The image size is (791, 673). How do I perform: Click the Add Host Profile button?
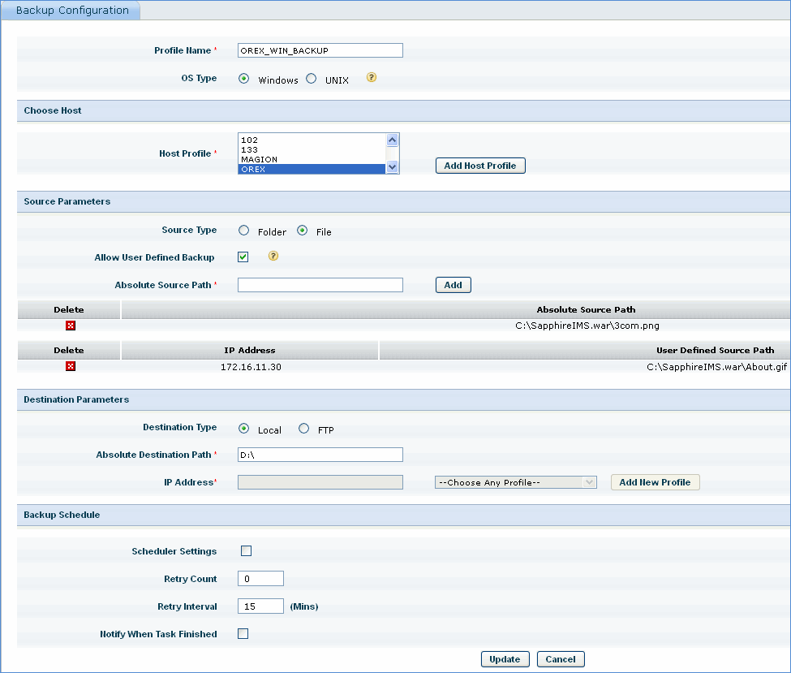click(480, 166)
